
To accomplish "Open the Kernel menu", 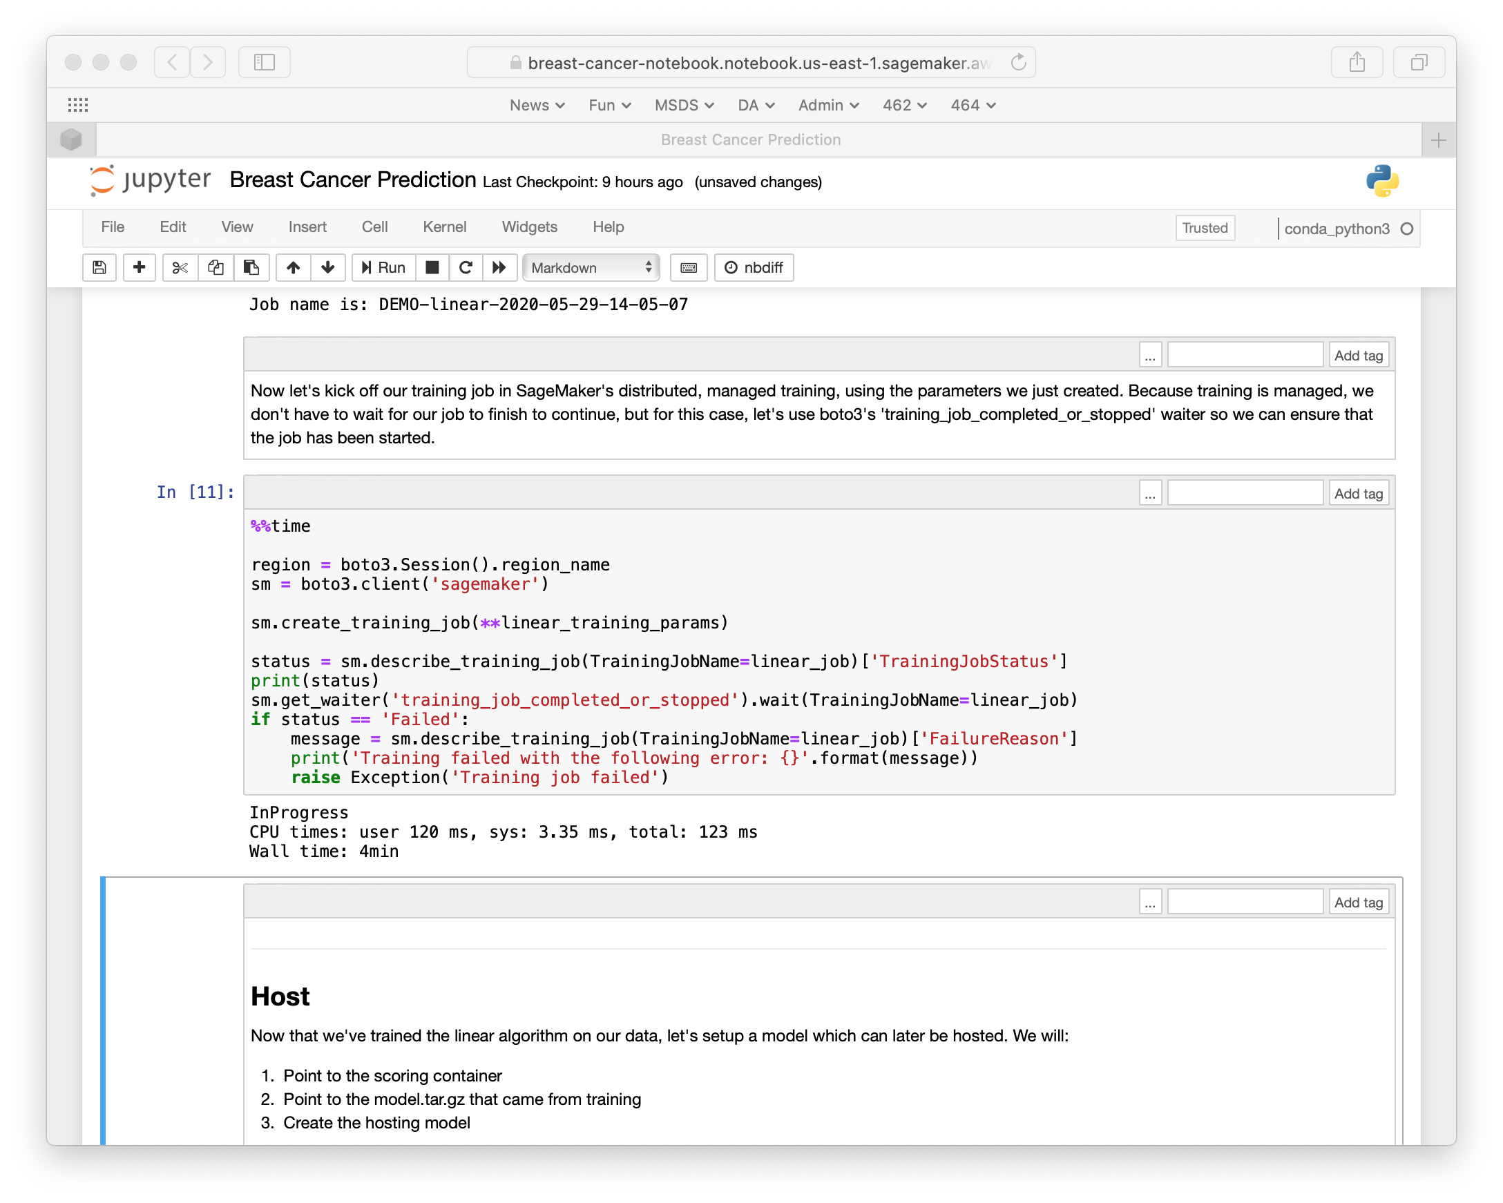I will click(x=444, y=227).
